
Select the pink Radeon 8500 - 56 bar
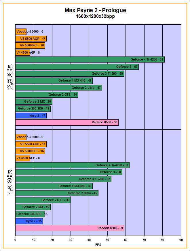67,122
